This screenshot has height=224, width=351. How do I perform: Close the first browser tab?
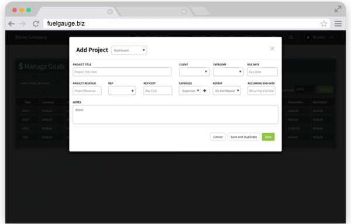point(110,12)
